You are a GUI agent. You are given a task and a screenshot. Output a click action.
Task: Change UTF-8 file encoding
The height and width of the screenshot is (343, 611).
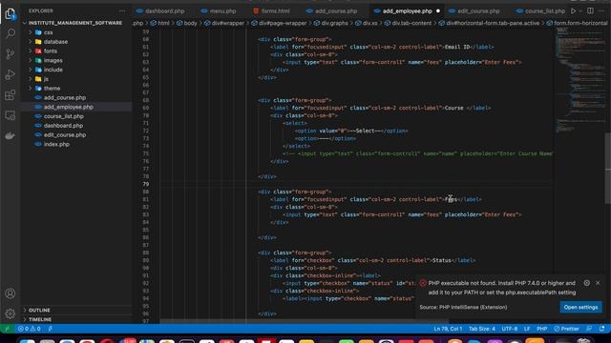tap(509, 329)
